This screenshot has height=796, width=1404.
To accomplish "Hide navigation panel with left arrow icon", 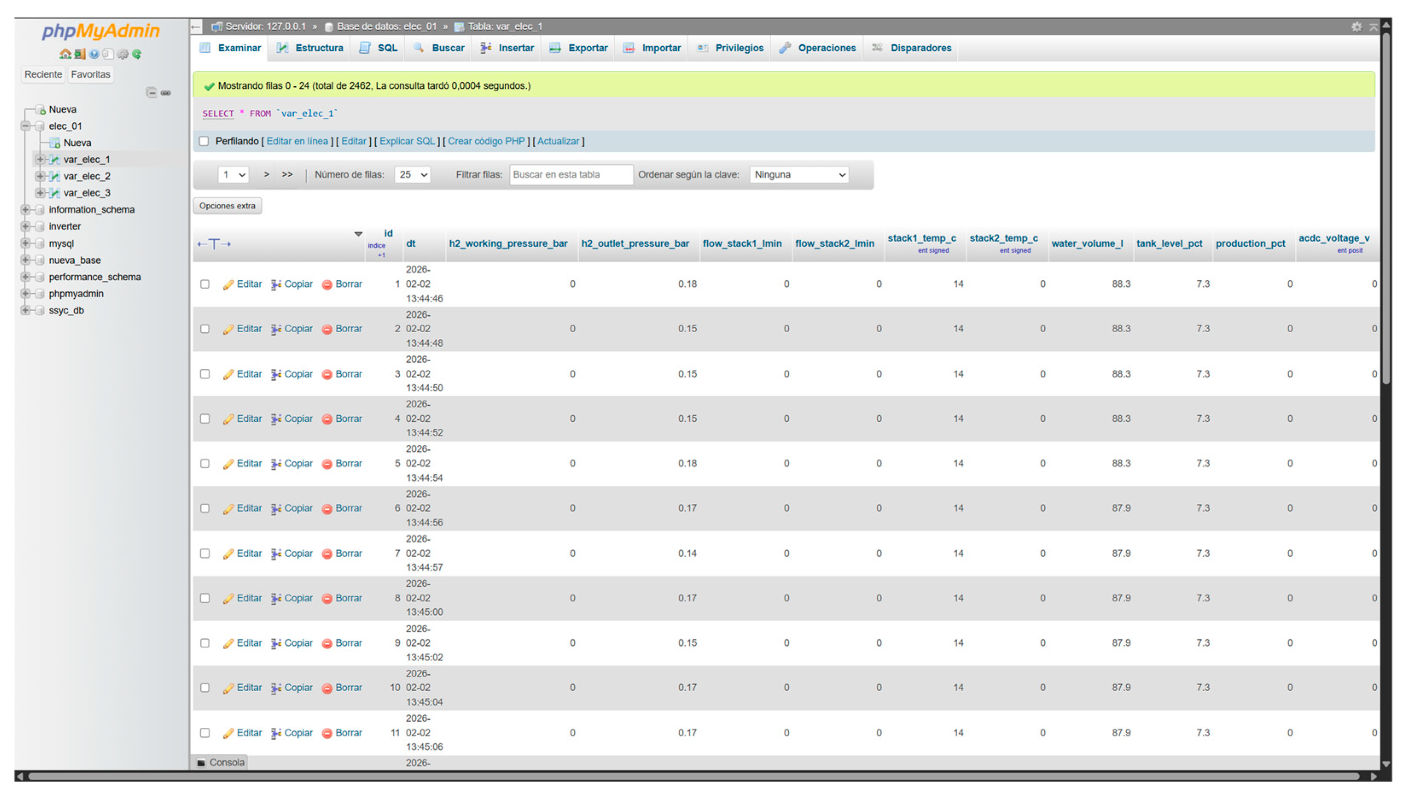I will (196, 26).
